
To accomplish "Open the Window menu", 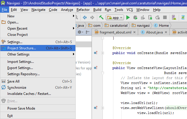I will 143,10.
